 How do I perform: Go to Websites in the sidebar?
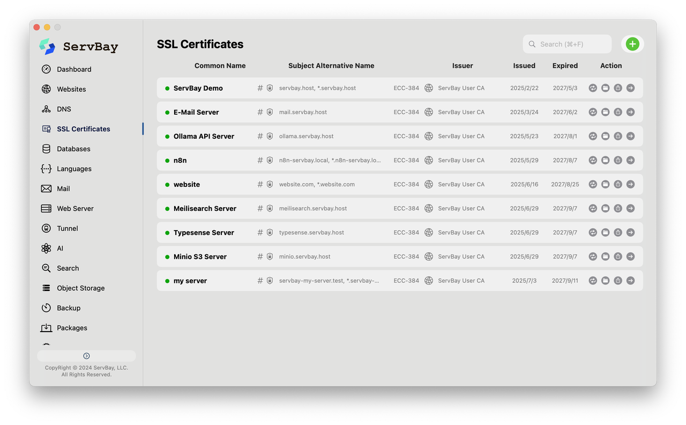tap(71, 89)
